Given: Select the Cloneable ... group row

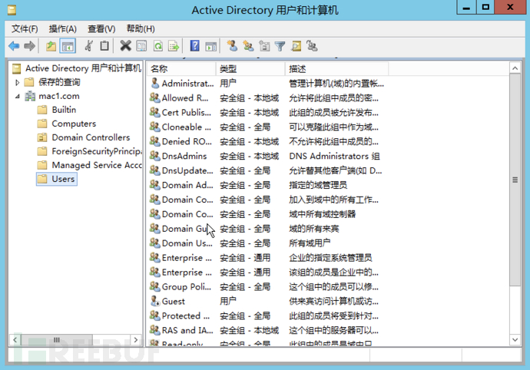Looking at the screenshot, I should (267, 127).
